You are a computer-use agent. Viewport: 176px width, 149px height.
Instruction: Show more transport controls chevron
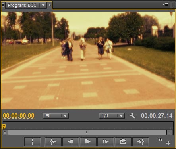[x=160, y=140]
